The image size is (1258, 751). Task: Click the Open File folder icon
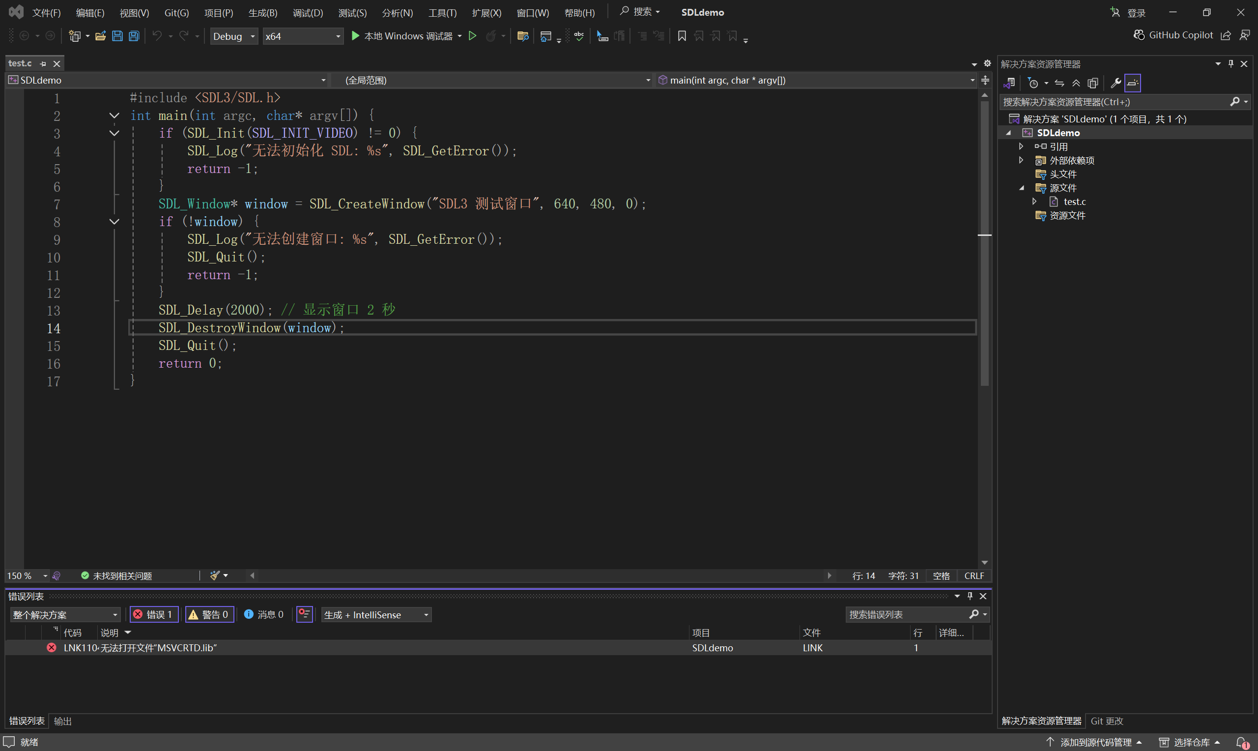click(x=100, y=36)
